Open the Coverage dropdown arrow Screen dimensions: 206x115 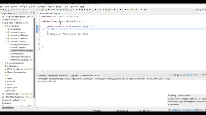tap(90, 10)
